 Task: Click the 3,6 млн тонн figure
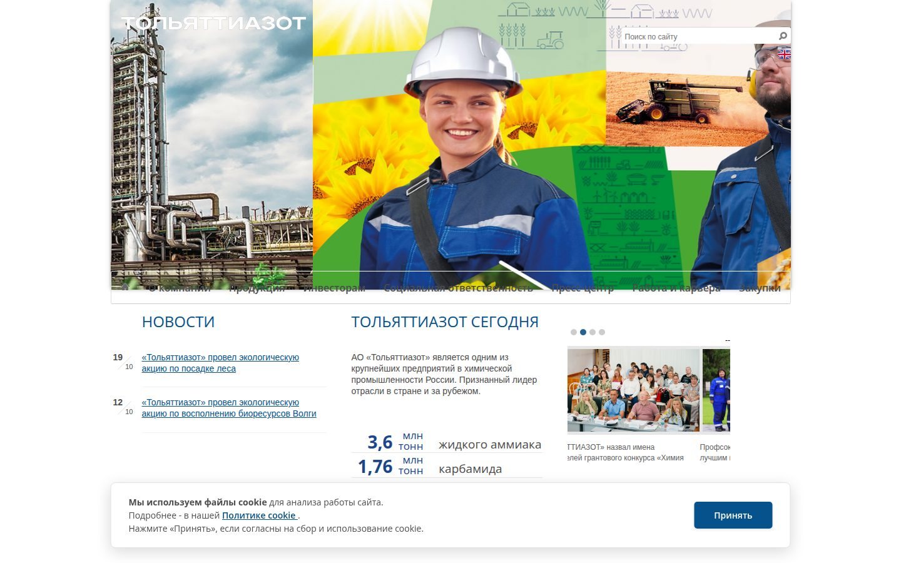(395, 442)
